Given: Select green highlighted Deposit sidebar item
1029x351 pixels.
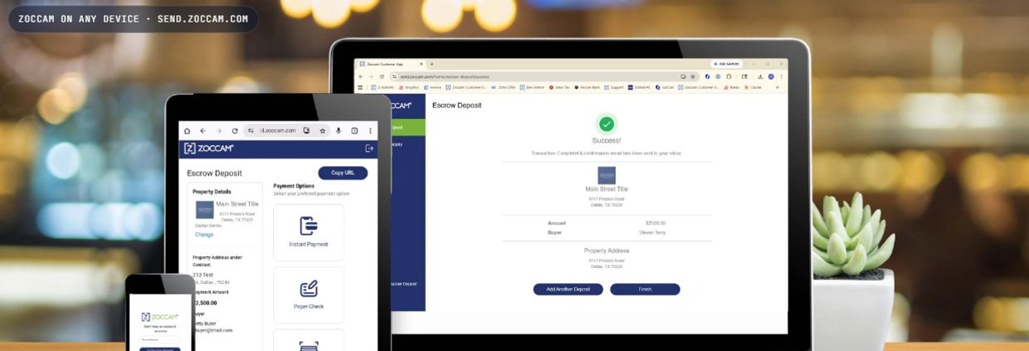Looking at the screenshot, I should (407, 128).
